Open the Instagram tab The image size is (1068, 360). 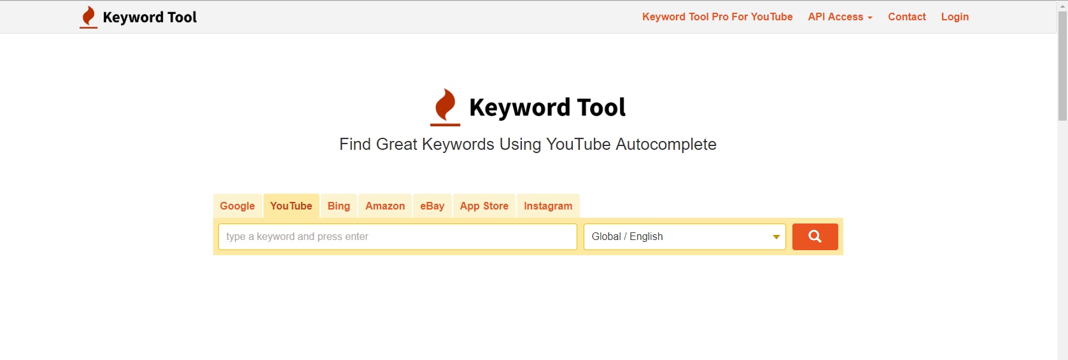pyautogui.click(x=548, y=206)
